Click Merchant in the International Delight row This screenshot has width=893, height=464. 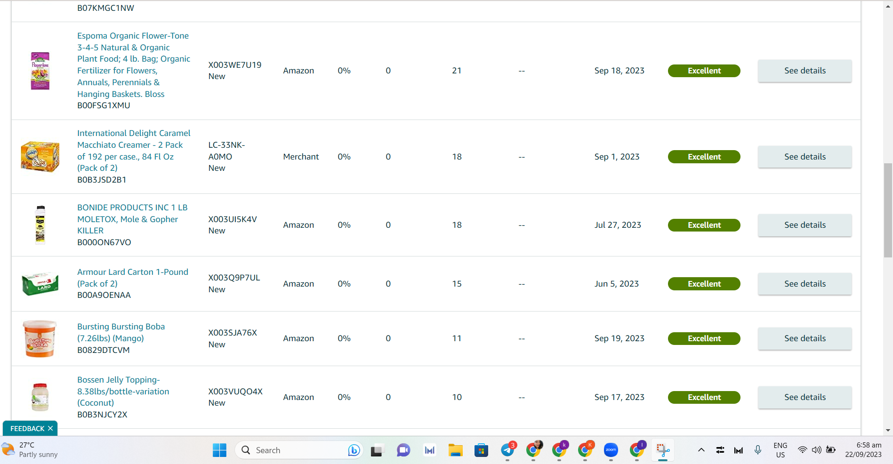(x=301, y=157)
